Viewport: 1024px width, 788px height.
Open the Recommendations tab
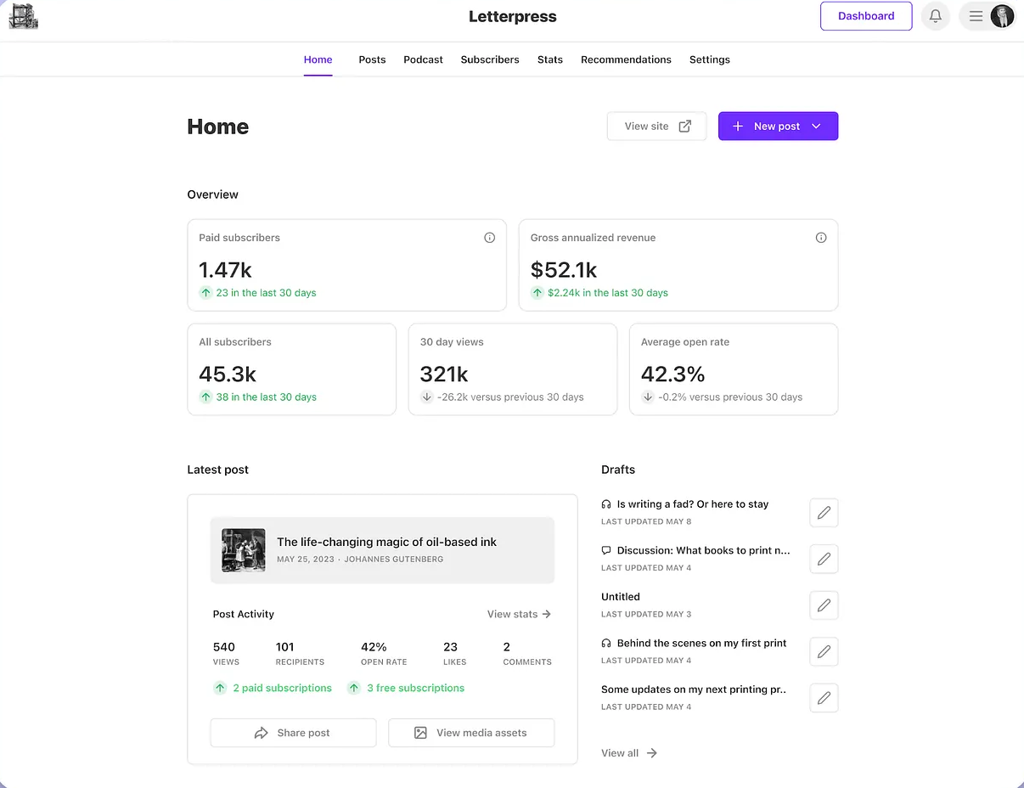click(x=626, y=59)
